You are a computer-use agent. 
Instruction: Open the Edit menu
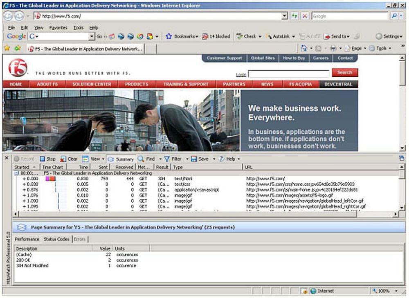pos(24,28)
